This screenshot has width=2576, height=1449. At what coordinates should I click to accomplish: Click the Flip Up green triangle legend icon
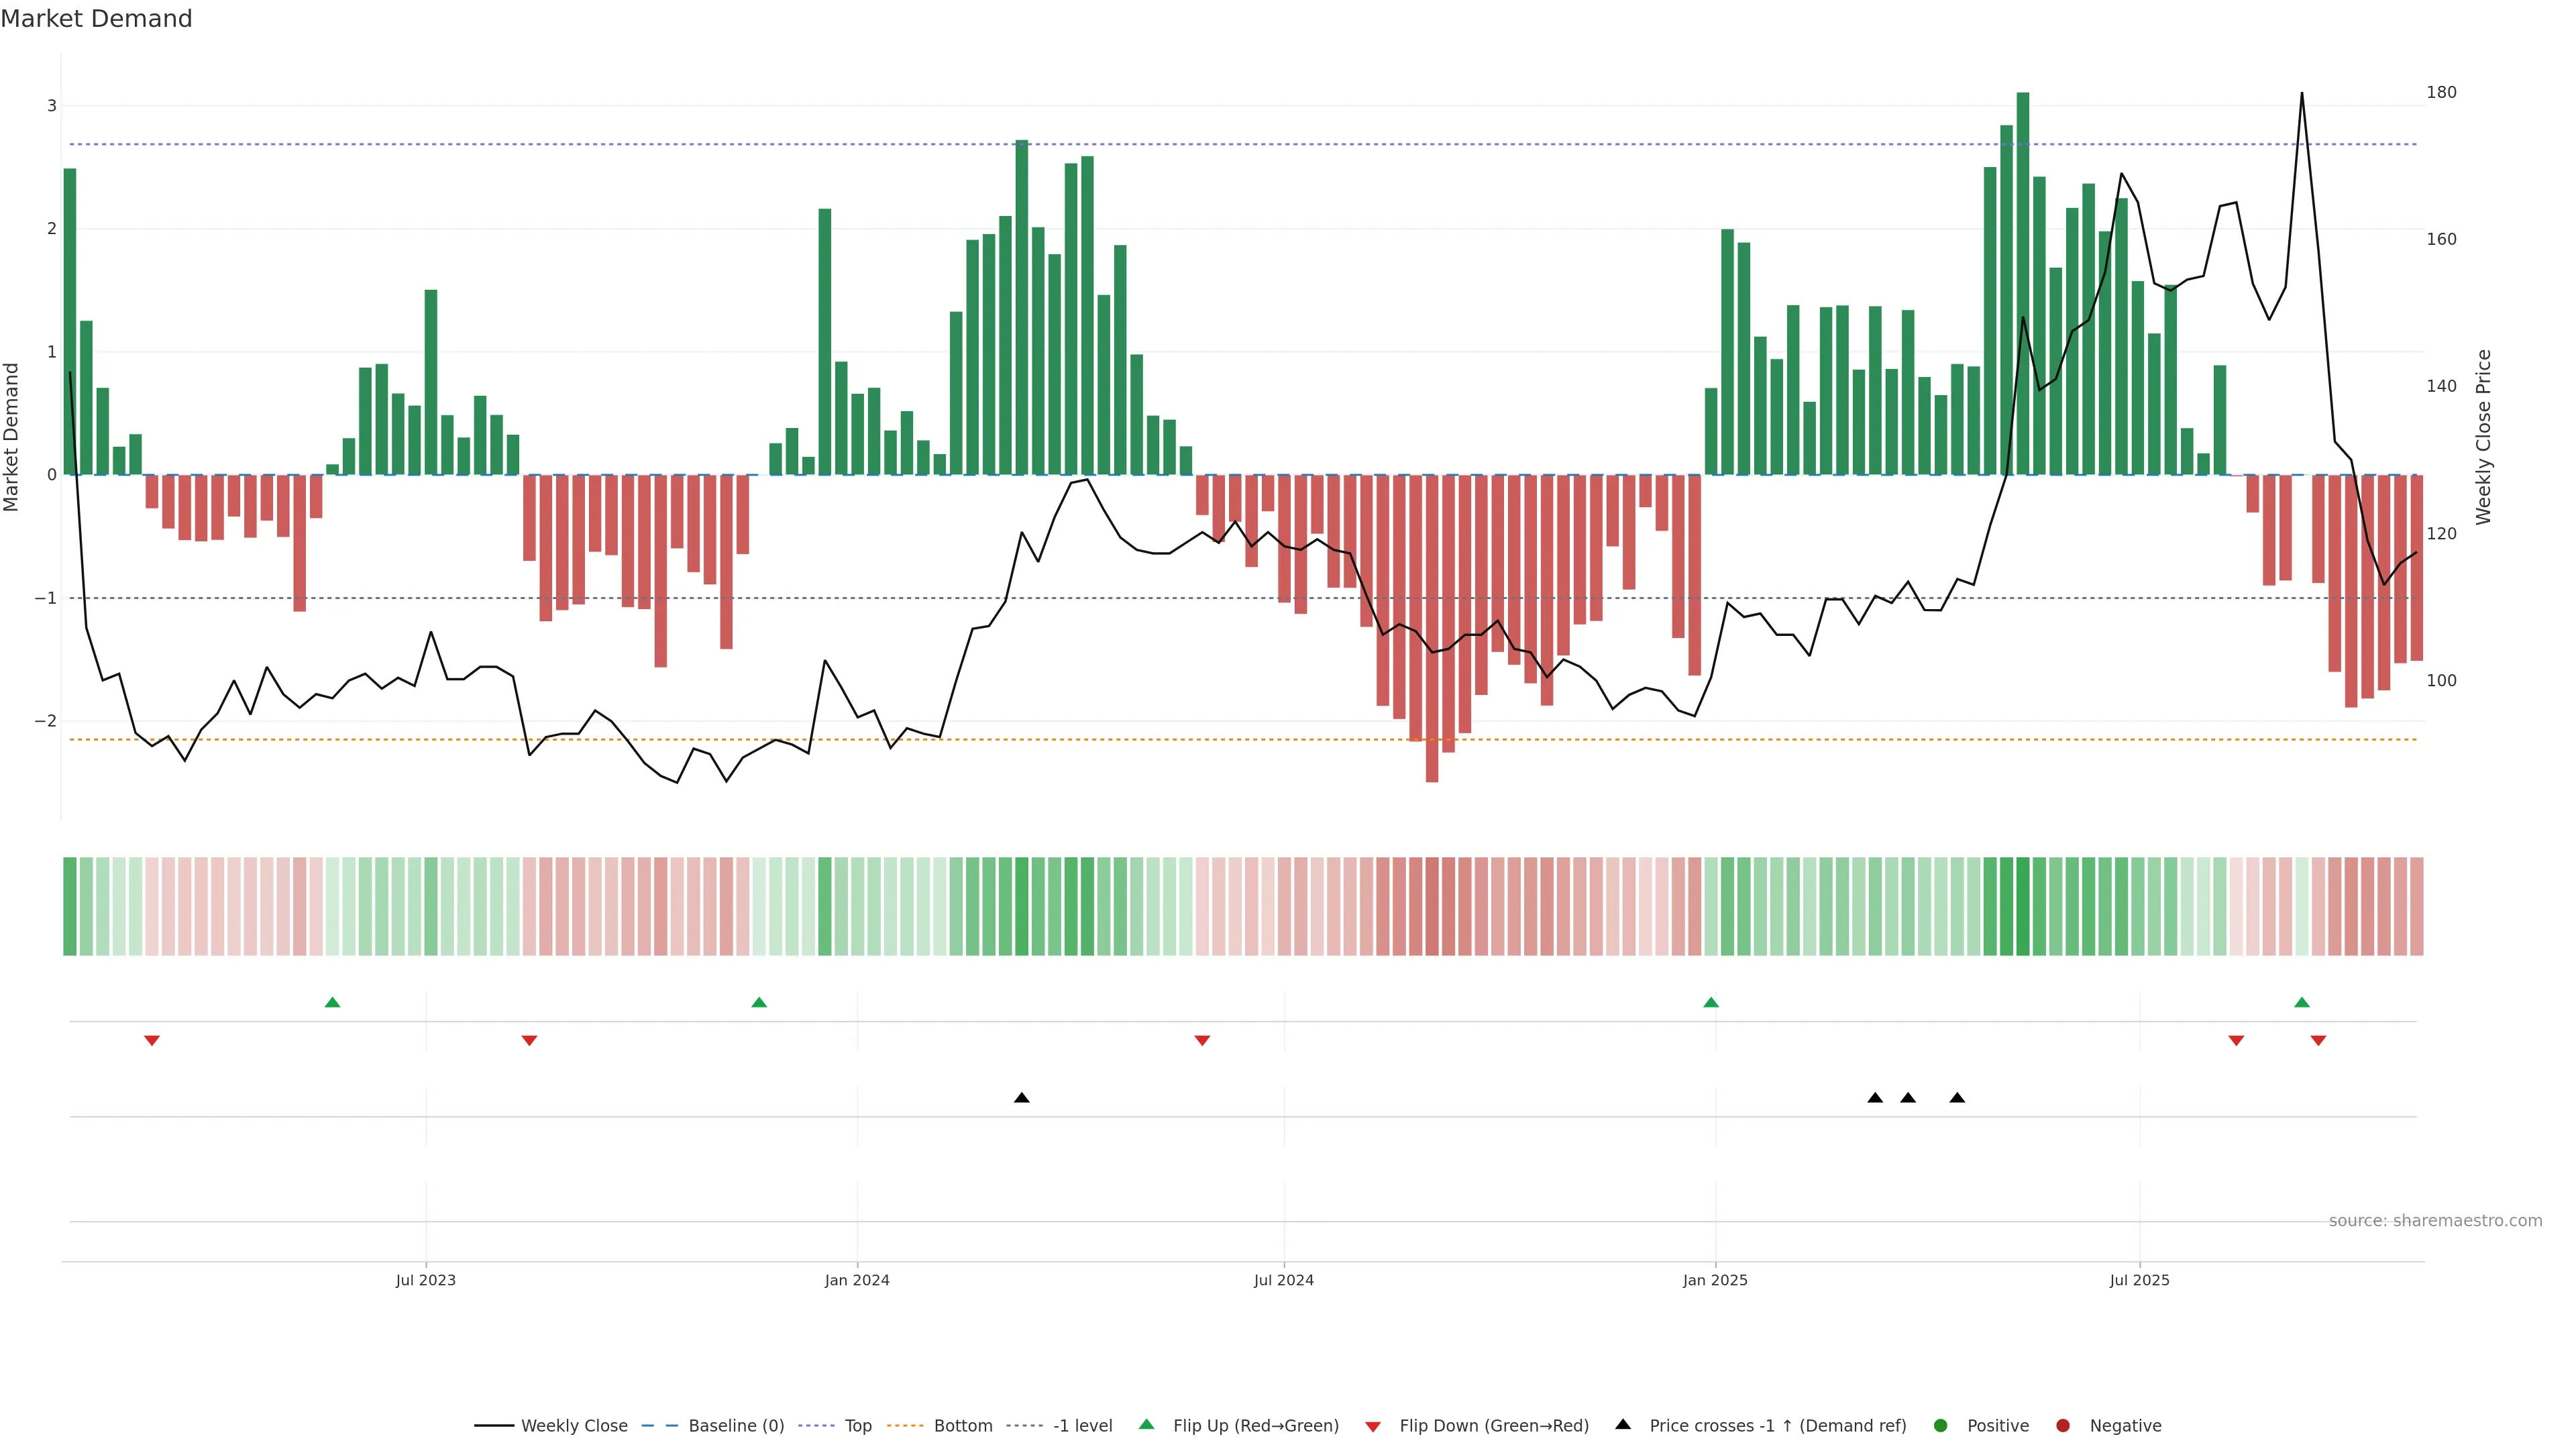tap(1147, 1425)
